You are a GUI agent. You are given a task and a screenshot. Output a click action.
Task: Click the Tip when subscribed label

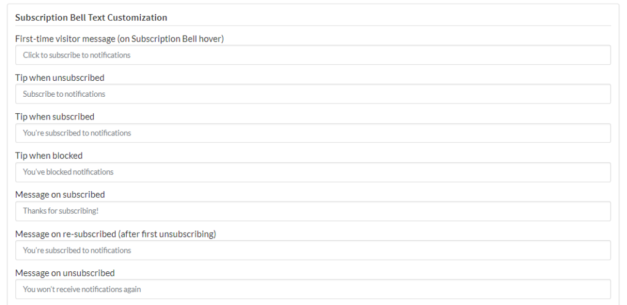tap(54, 117)
